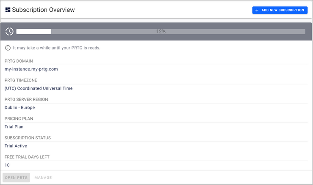The image size is (313, 185).
Task: Select the Manage button
Action: 43,177
